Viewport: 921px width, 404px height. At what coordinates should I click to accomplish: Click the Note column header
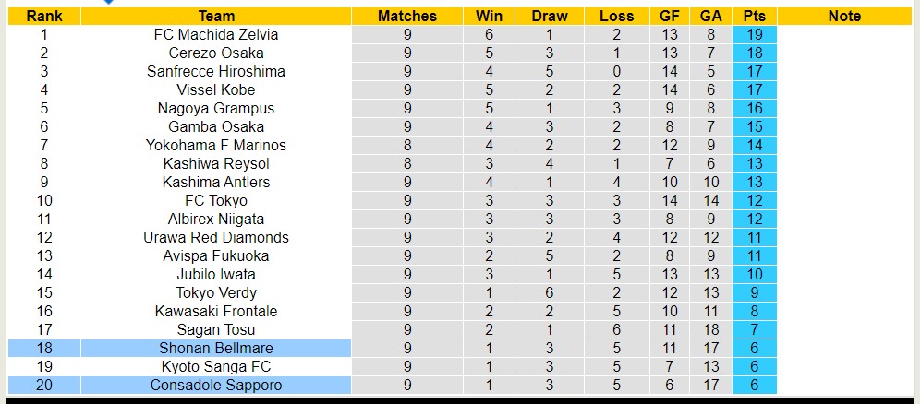click(844, 16)
